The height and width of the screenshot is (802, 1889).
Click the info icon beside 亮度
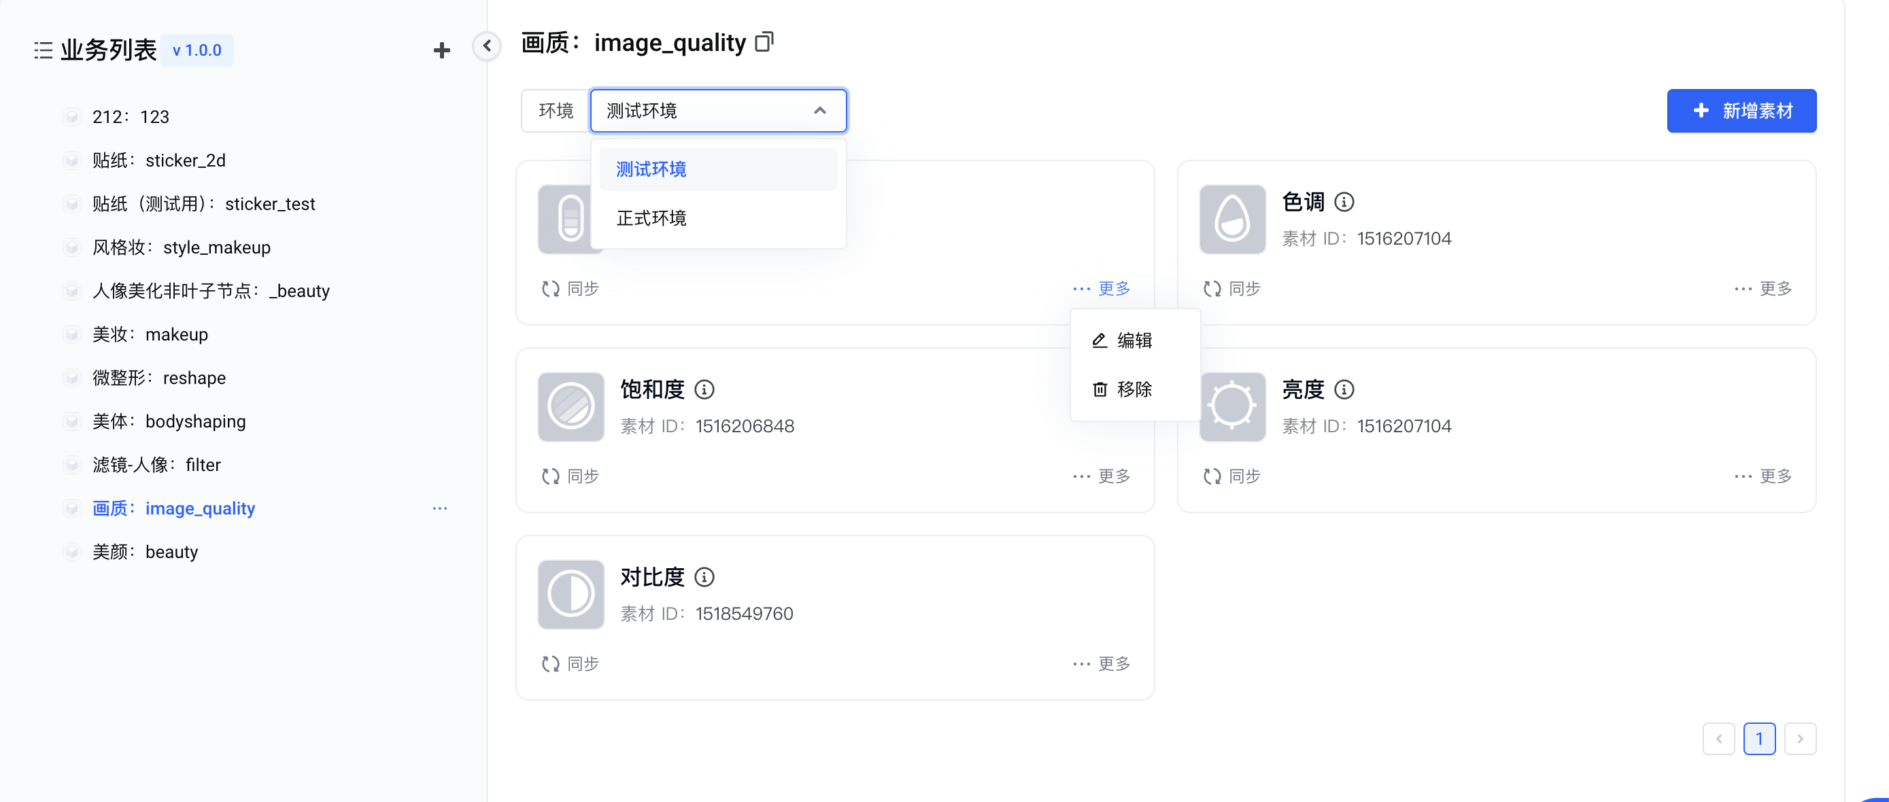[x=1344, y=389]
